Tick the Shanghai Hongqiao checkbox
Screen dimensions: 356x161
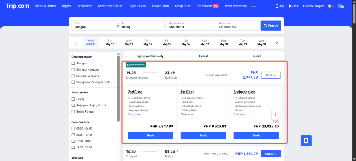[x=73, y=70]
